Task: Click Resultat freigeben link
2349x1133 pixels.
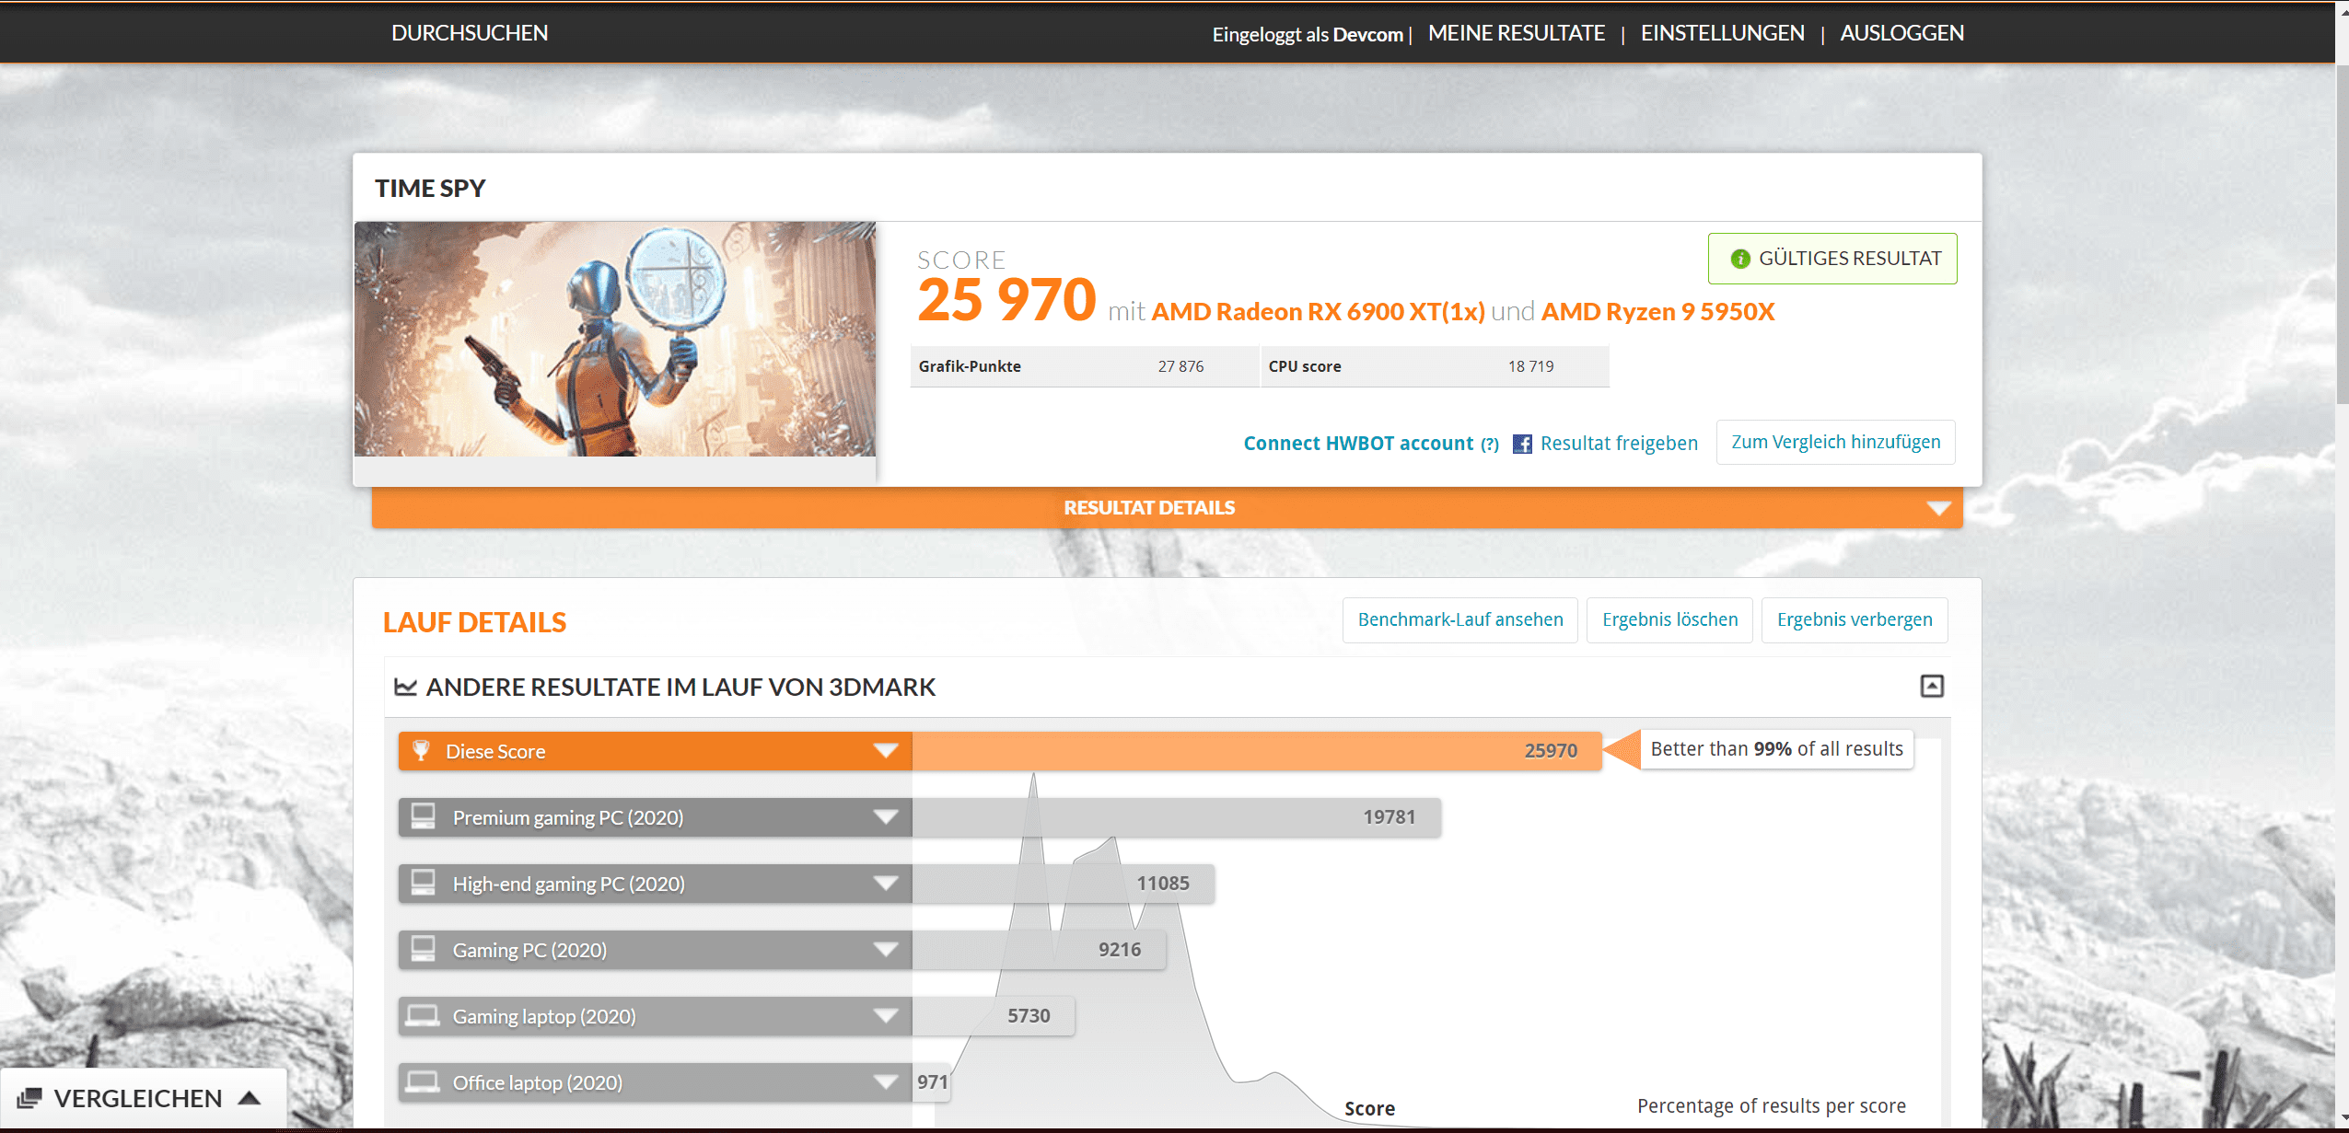Action: pyautogui.click(x=1619, y=444)
